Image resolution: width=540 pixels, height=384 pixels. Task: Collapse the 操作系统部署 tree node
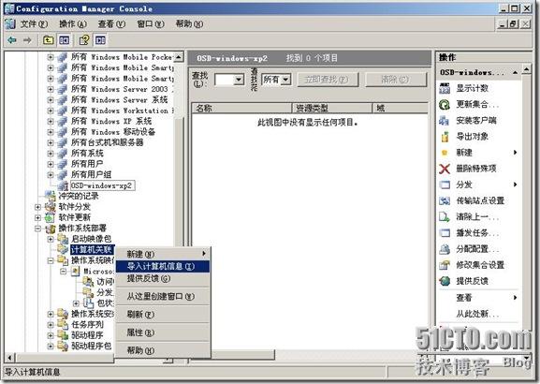pos(37,229)
